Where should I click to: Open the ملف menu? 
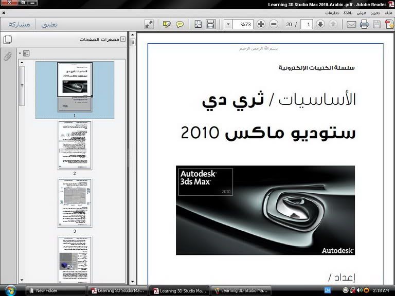click(x=388, y=13)
